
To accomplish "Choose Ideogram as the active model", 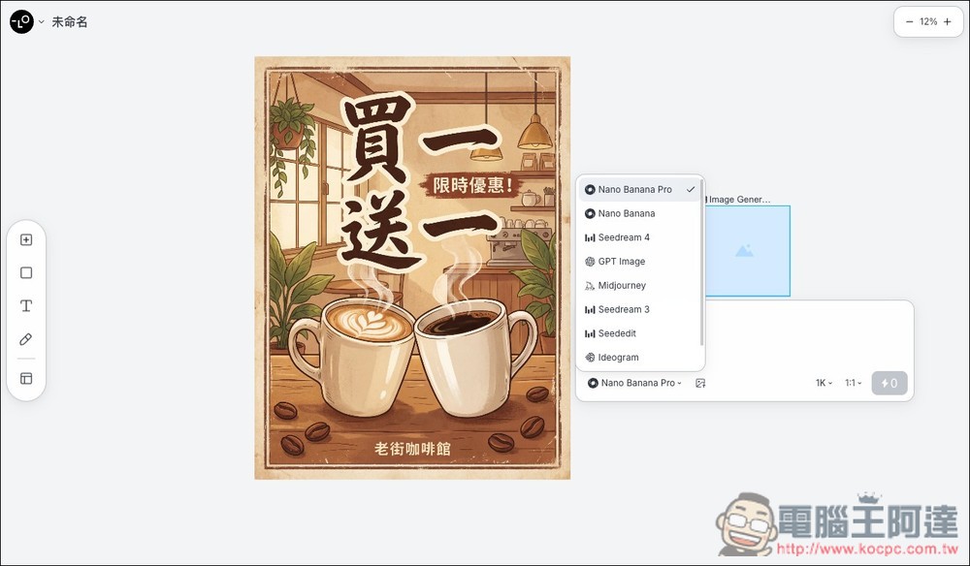I will (619, 357).
